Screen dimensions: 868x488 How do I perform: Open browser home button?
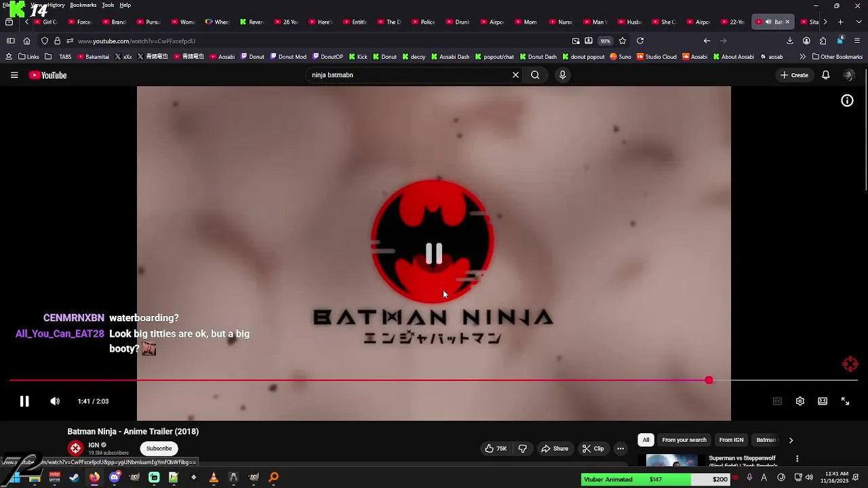point(27,41)
